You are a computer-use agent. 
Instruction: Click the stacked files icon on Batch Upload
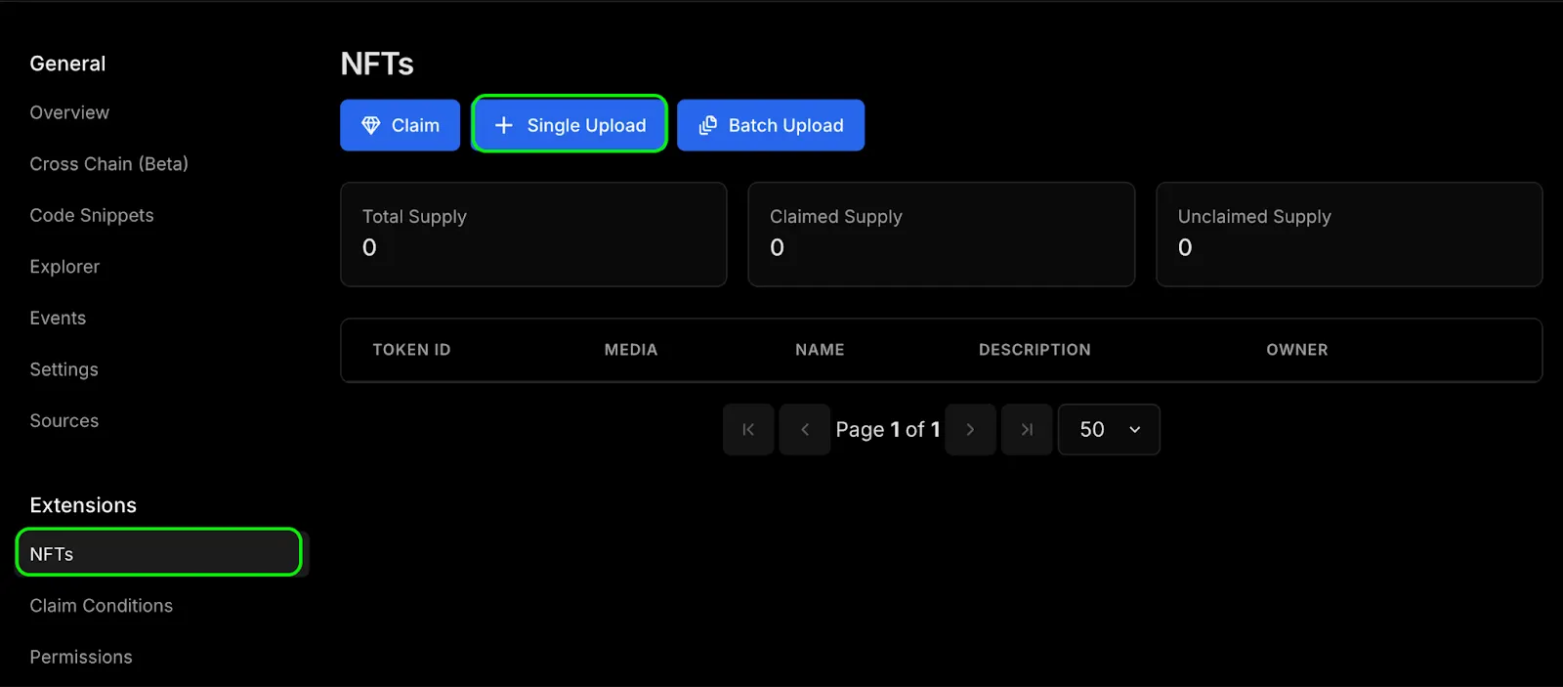pos(708,125)
